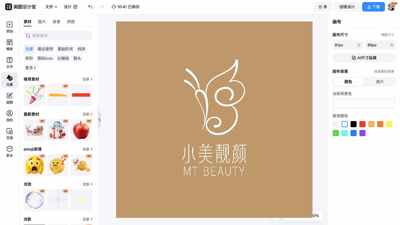Pick the purple recommended color swatch
The image size is (400, 225).
tap(362, 133)
